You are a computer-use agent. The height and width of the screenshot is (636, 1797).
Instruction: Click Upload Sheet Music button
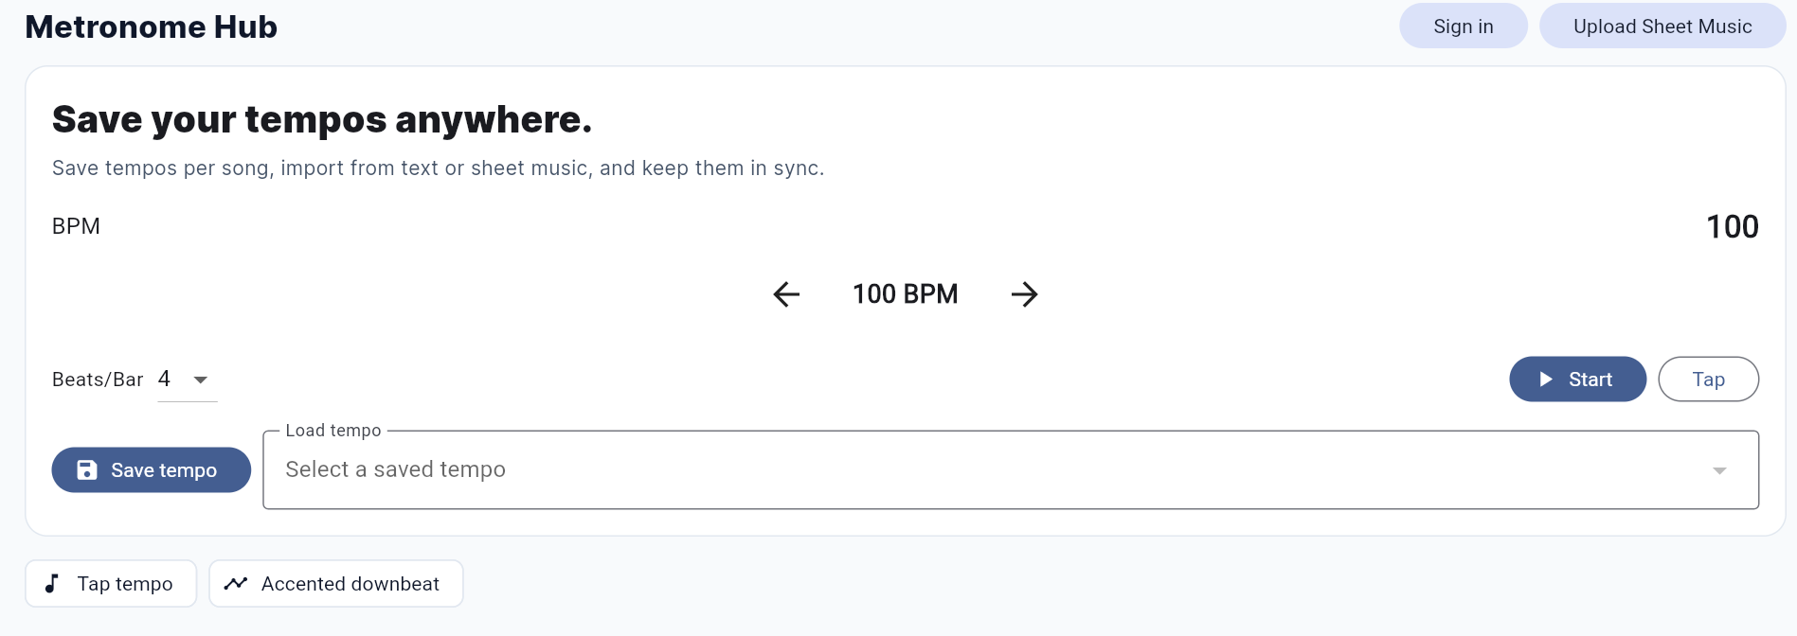(x=1662, y=26)
